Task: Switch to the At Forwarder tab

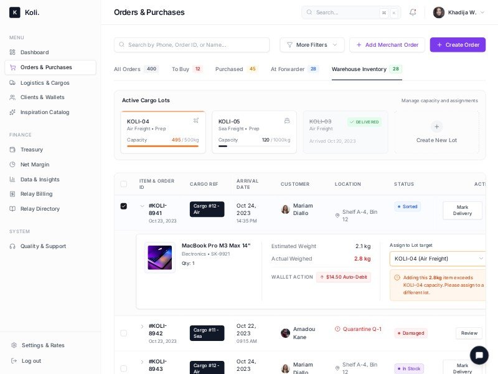Action: (294, 69)
